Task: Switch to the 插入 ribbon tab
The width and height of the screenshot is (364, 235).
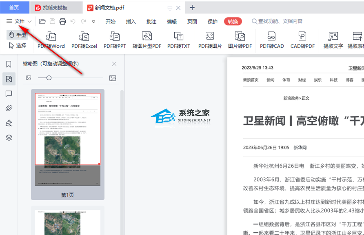Action: click(131, 22)
